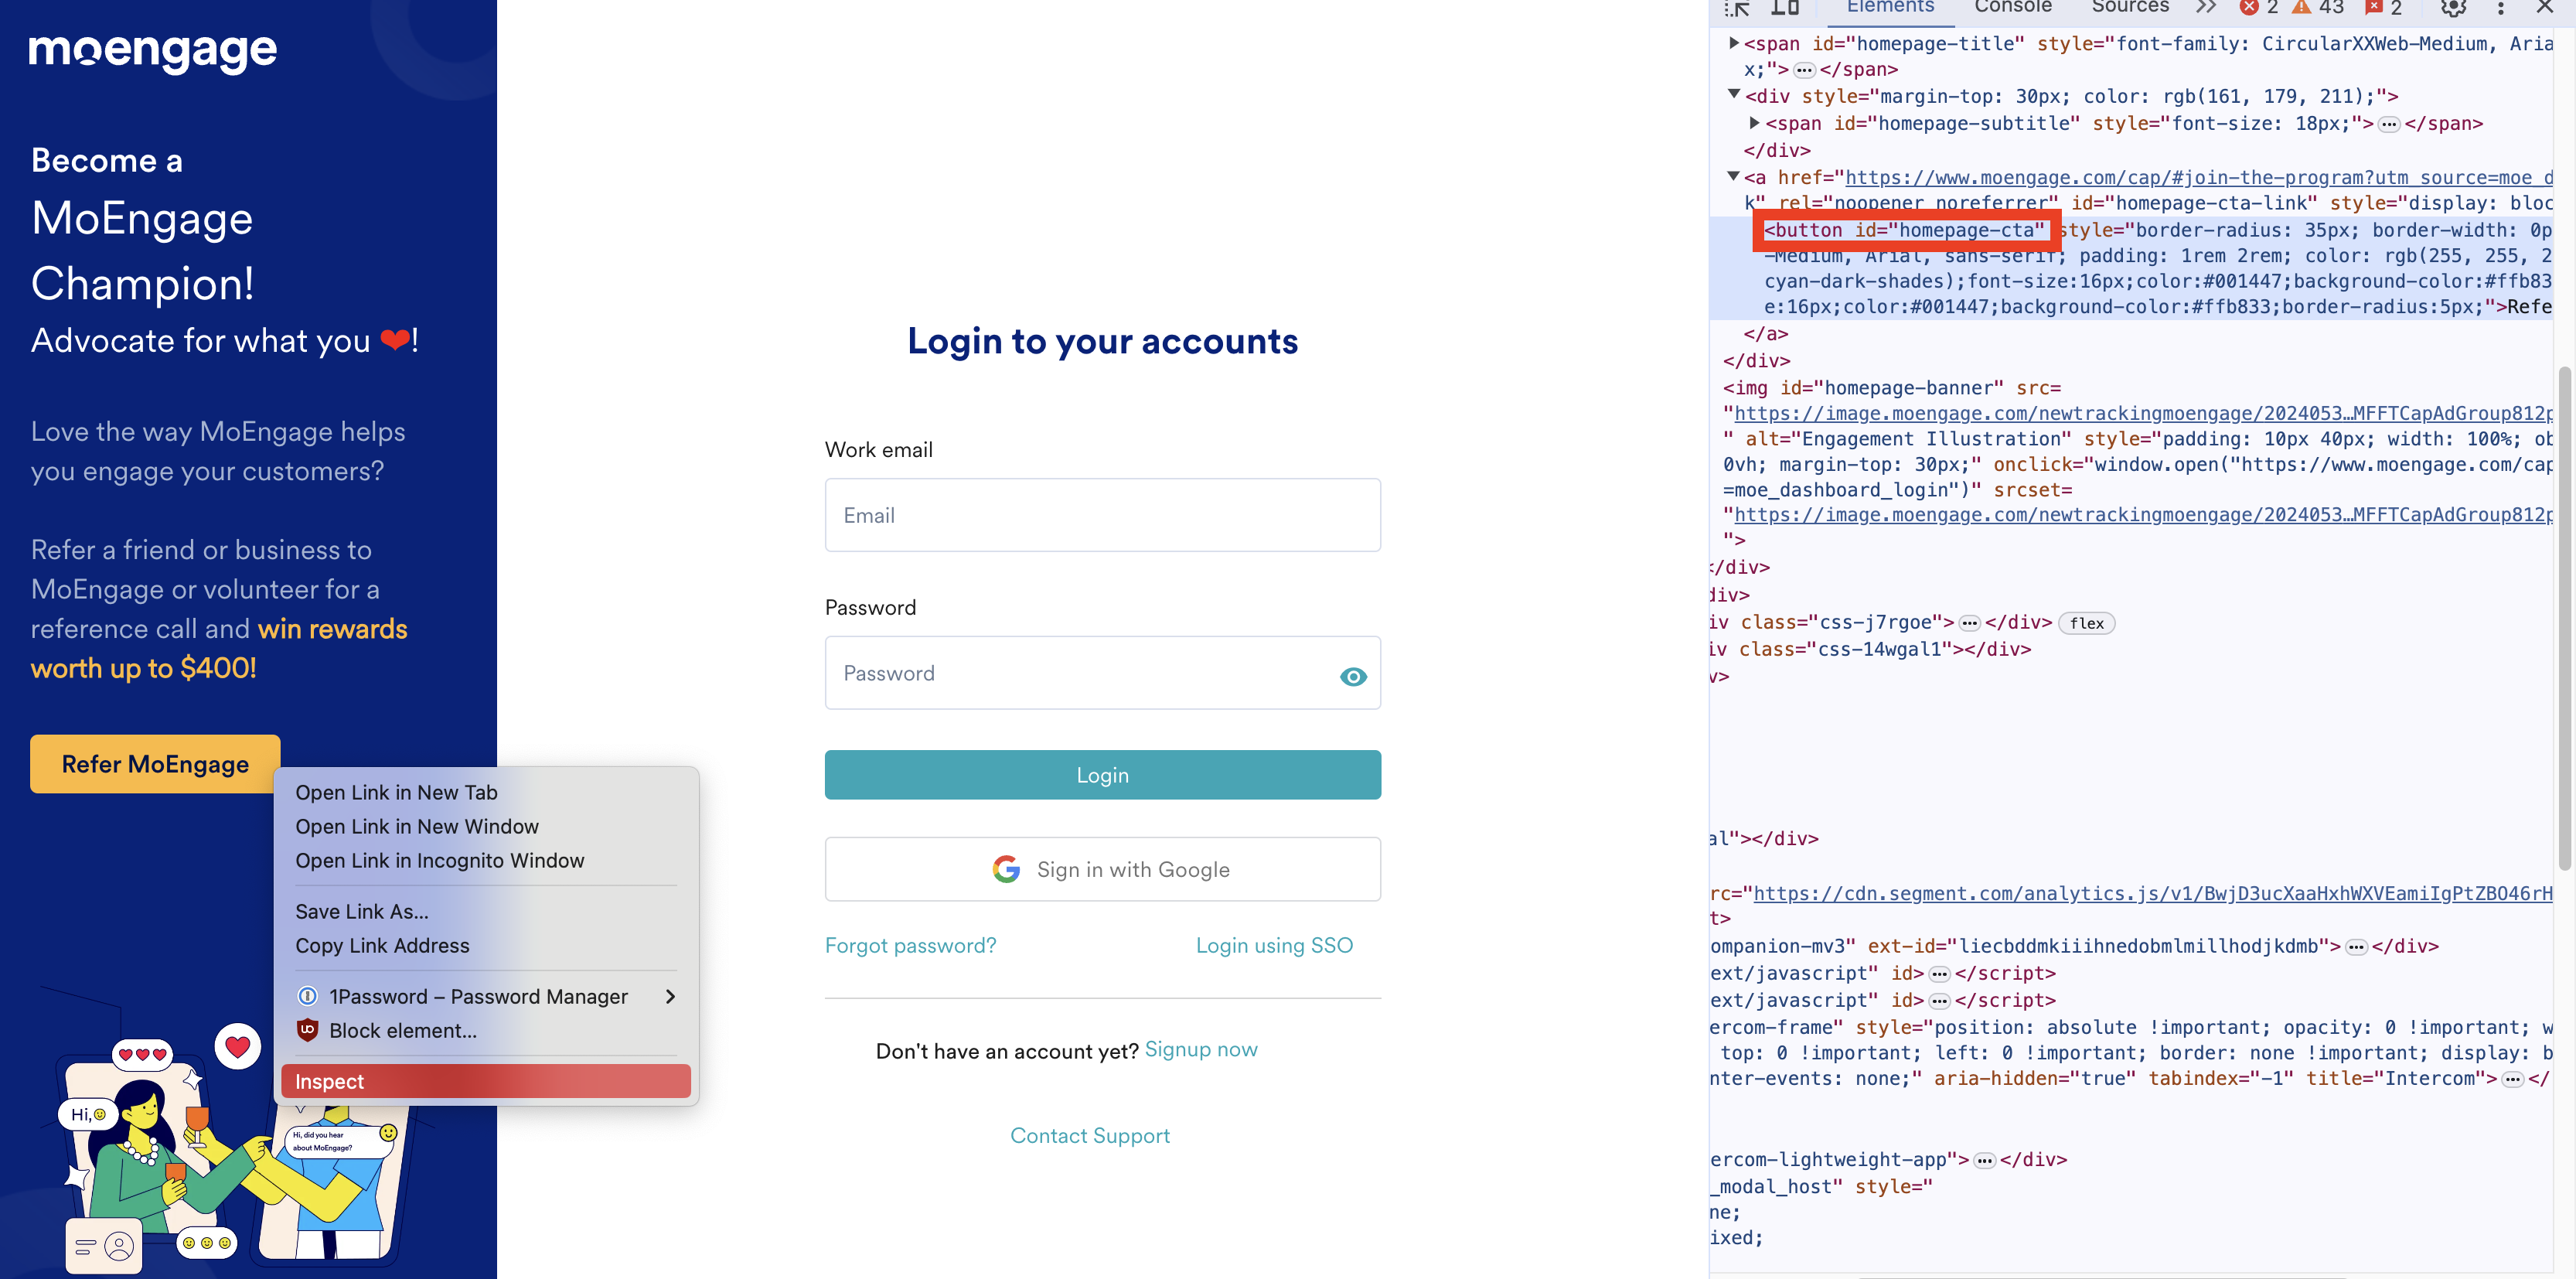Expand the homepage-title span node
This screenshot has height=1279, width=2576.
(1734, 43)
